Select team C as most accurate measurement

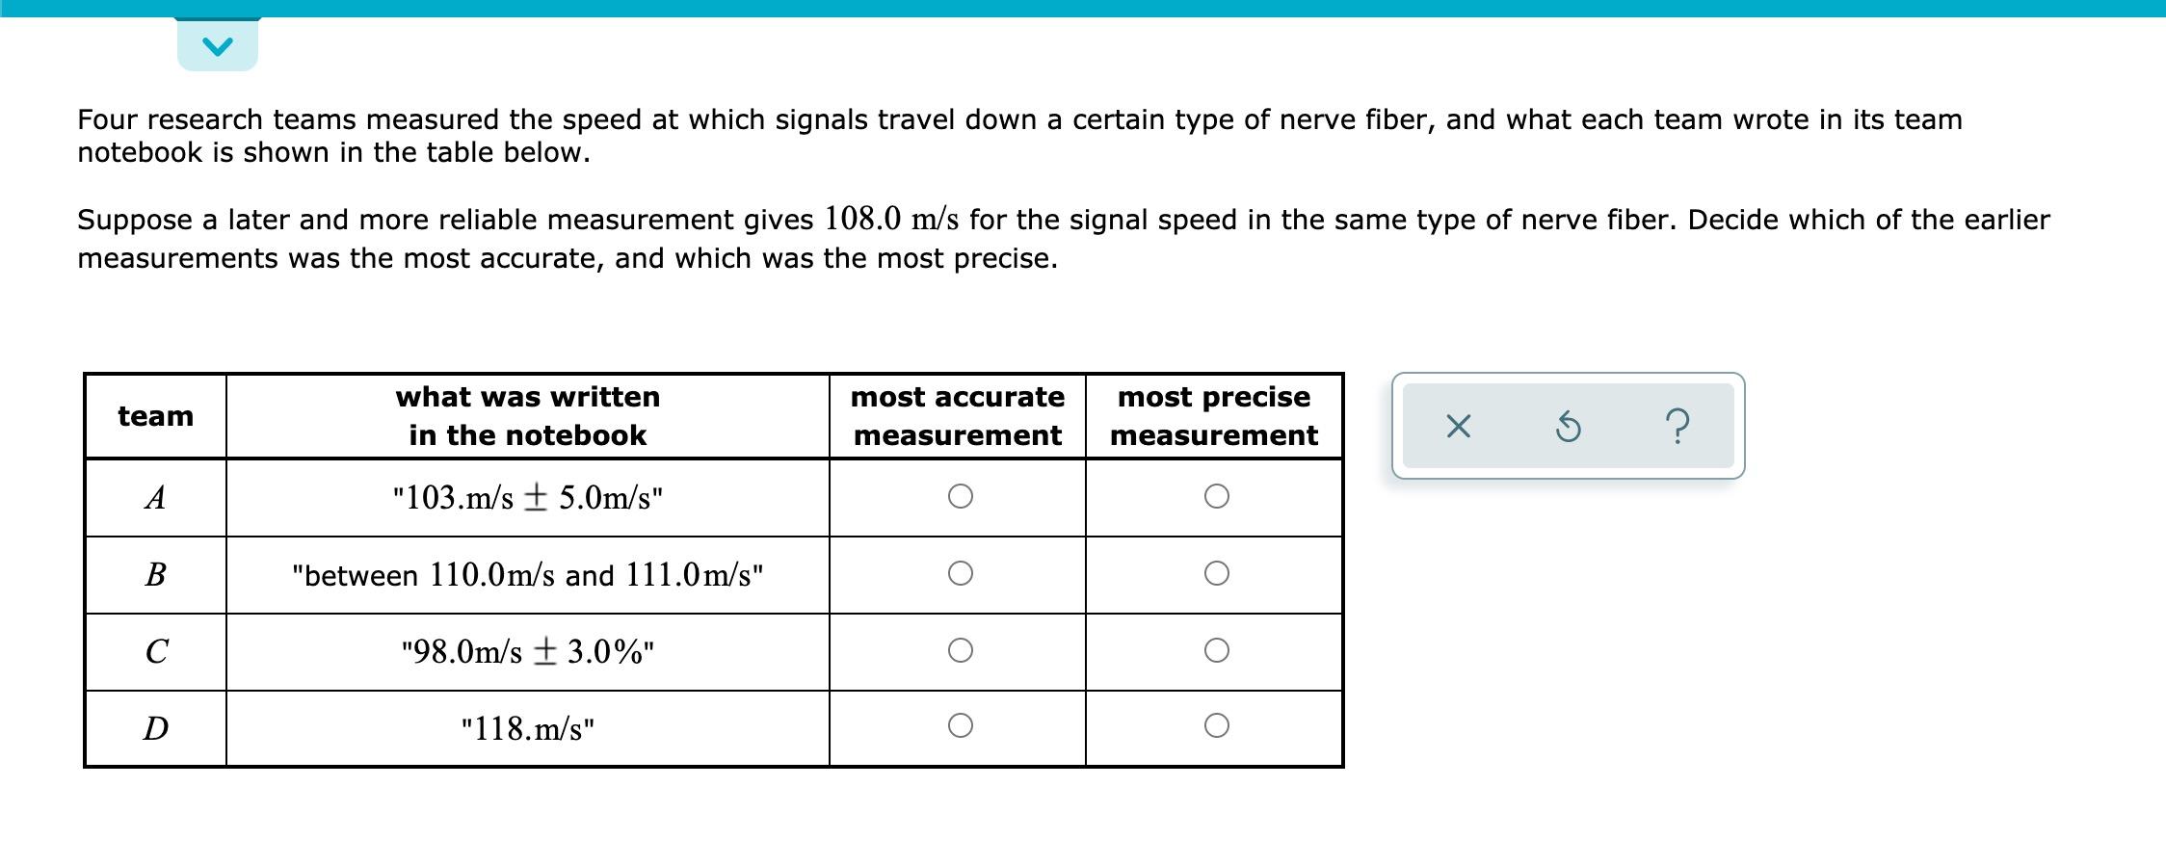(x=960, y=651)
